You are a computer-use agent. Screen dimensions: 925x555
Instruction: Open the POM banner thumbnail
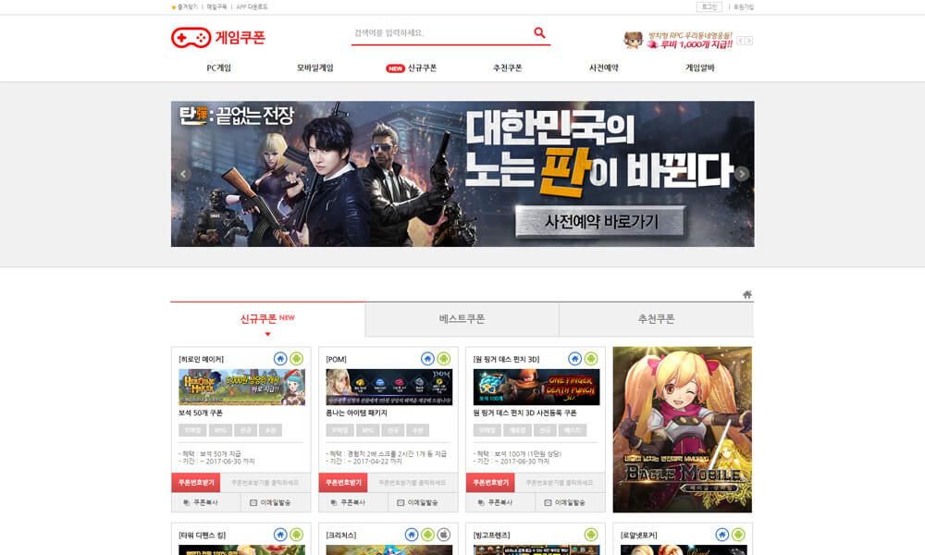point(389,387)
